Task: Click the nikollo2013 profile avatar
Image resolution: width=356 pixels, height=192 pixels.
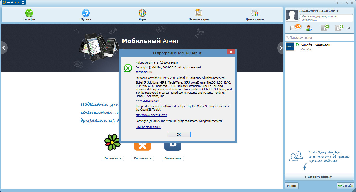Action: (292, 16)
